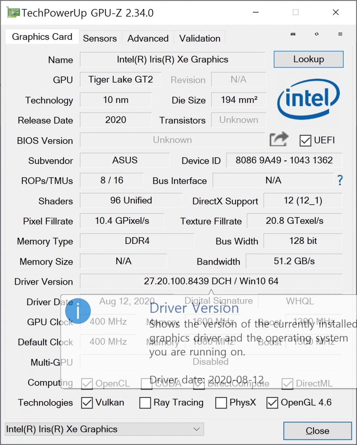357x445 pixels.
Task: Click the Shaders field 96 Unified
Action: tap(131, 200)
